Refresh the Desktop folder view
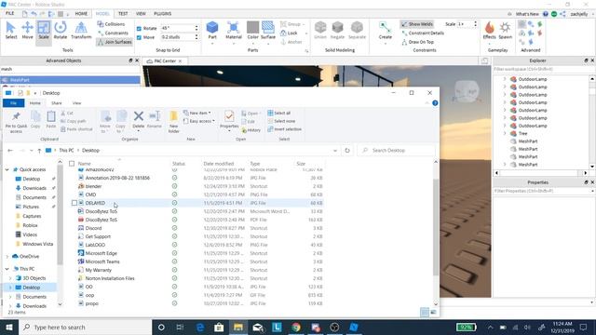The width and height of the screenshot is (596, 335). 347,151
